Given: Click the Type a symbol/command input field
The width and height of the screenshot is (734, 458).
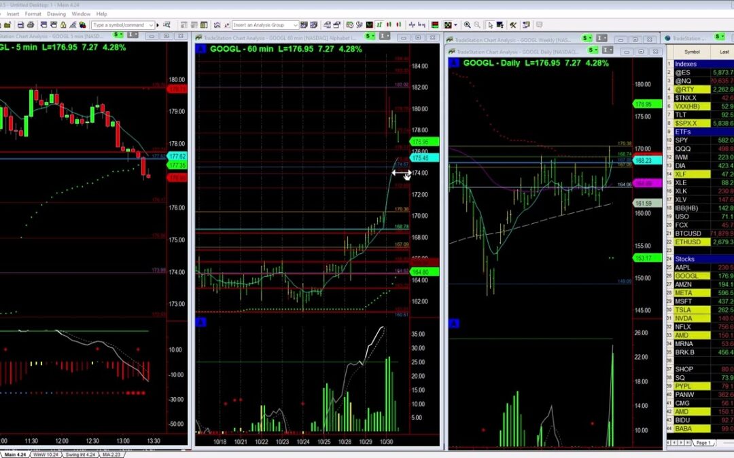Looking at the screenshot, I should tap(119, 25).
